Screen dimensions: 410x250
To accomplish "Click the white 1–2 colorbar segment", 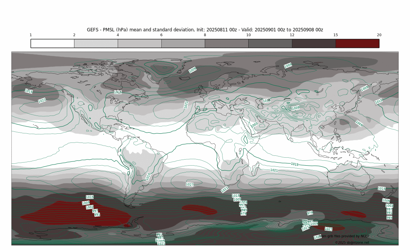I will click(x=52, y=43).
